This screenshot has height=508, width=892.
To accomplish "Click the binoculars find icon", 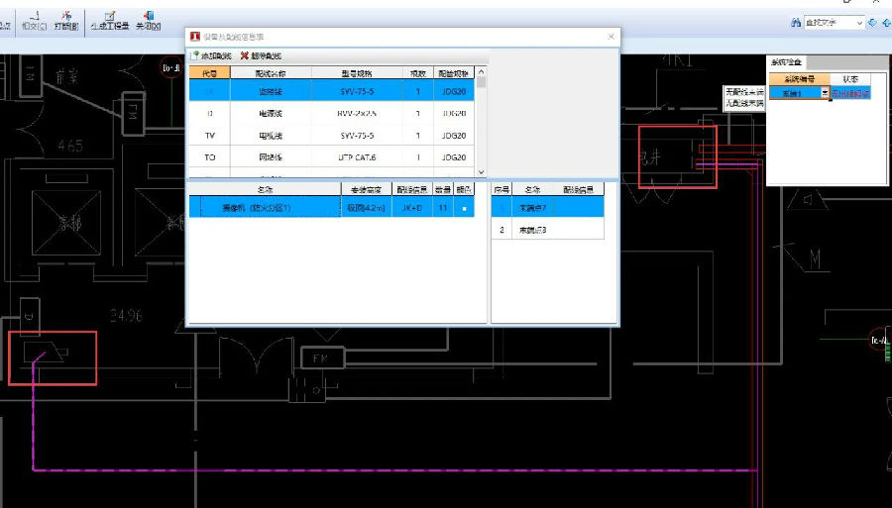I will click(x=796, y=22).
